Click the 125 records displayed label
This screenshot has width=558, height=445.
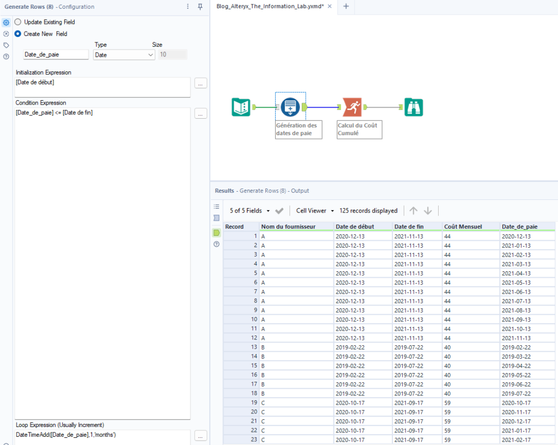368,211
